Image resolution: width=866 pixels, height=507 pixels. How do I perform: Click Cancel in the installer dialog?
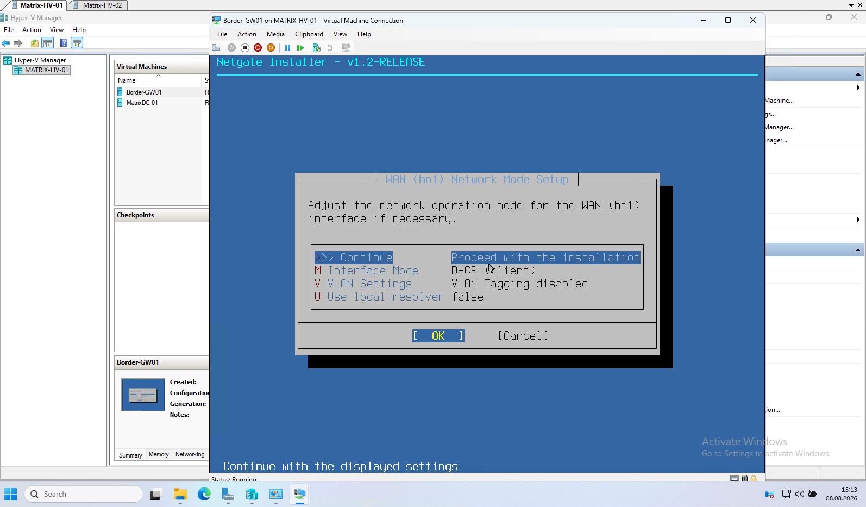[523, 336]
